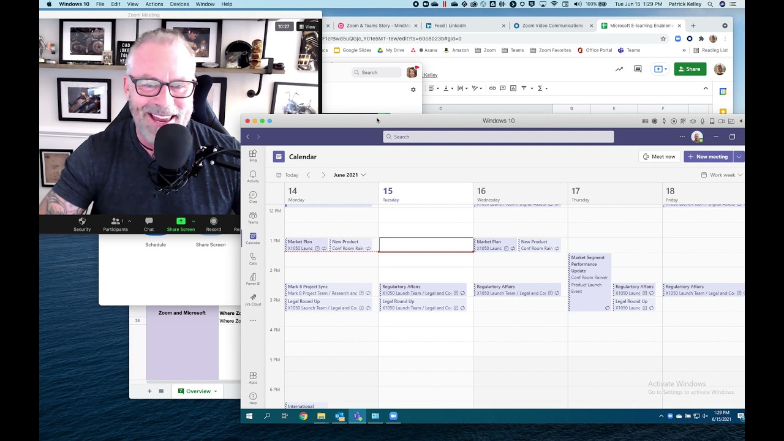Expand New meeting dropdown arrow
Screen dimensions: 784x441
[x=739, y=157]
